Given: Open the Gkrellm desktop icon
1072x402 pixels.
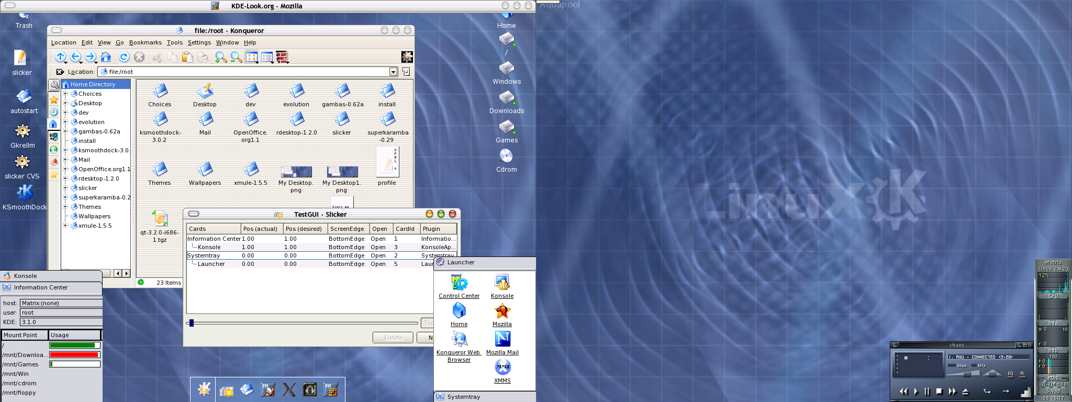Looking at the screenshot, I should coord(23,135).
